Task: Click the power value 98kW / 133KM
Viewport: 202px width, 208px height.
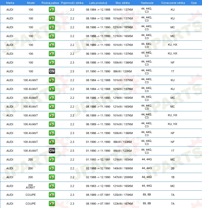Action: click(123, 142)
